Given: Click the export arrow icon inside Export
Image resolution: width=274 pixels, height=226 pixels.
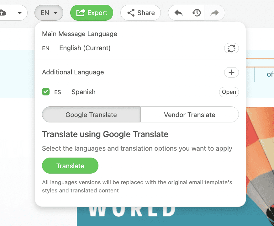Looking at the screenshot, I should (x=80, y=13).
